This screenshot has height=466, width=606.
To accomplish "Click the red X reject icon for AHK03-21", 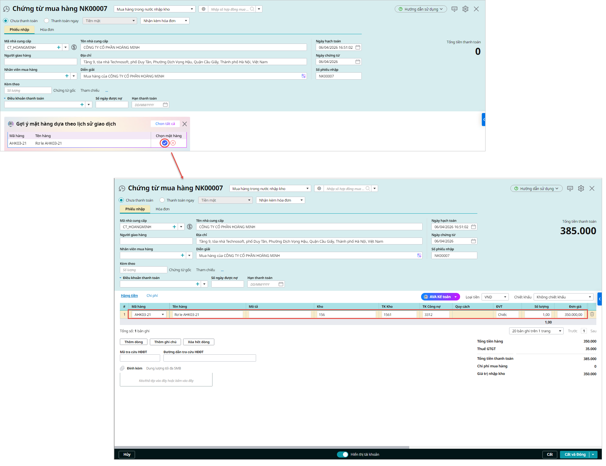I will (x=173, y=143).
